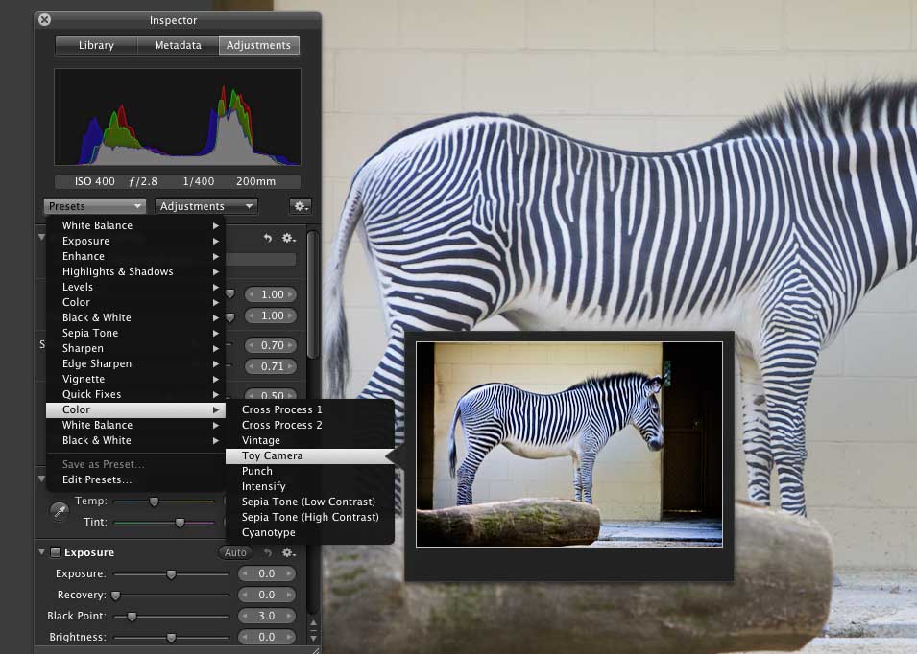Select the Toy Camera preset
This screenshot has width=917, height=654.
[x=272, y=455]
